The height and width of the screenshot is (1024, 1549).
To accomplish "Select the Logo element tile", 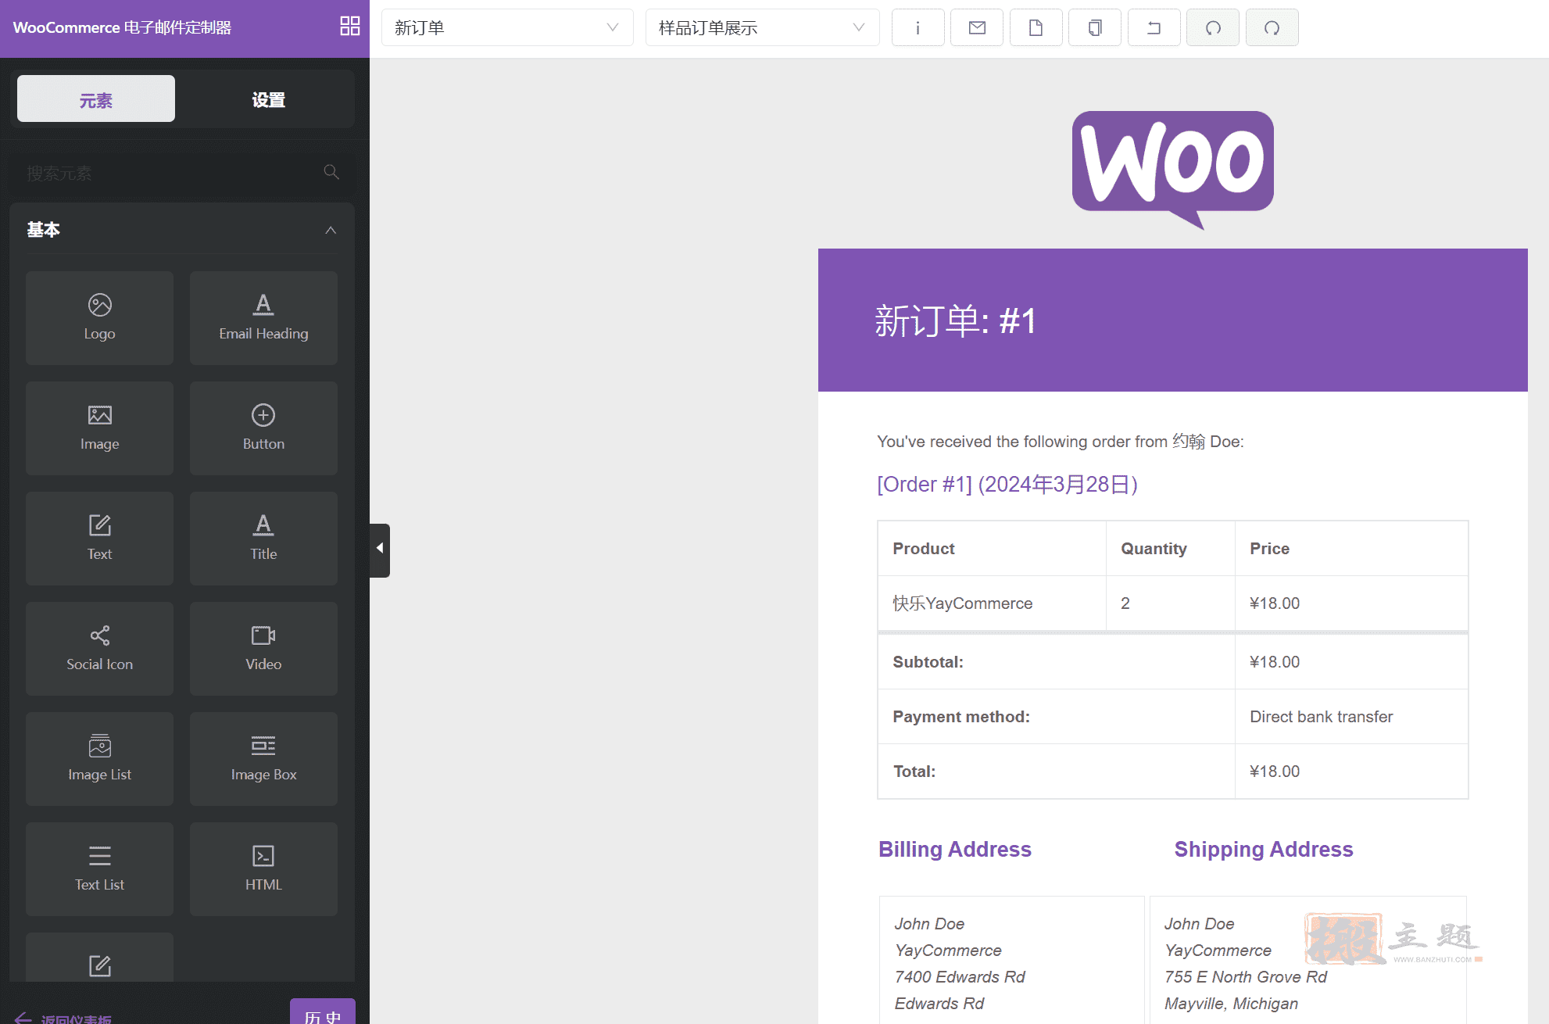I will tap(100, 317).
